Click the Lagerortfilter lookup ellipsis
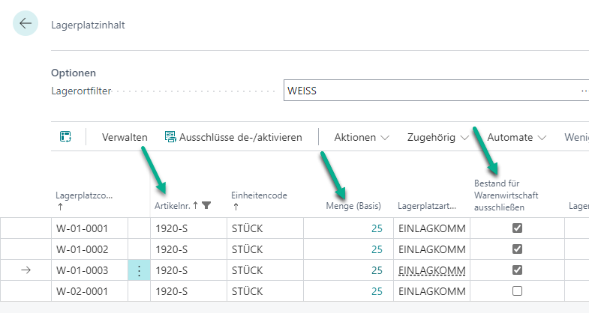This screenshot has width=589, height=313. 581,91
